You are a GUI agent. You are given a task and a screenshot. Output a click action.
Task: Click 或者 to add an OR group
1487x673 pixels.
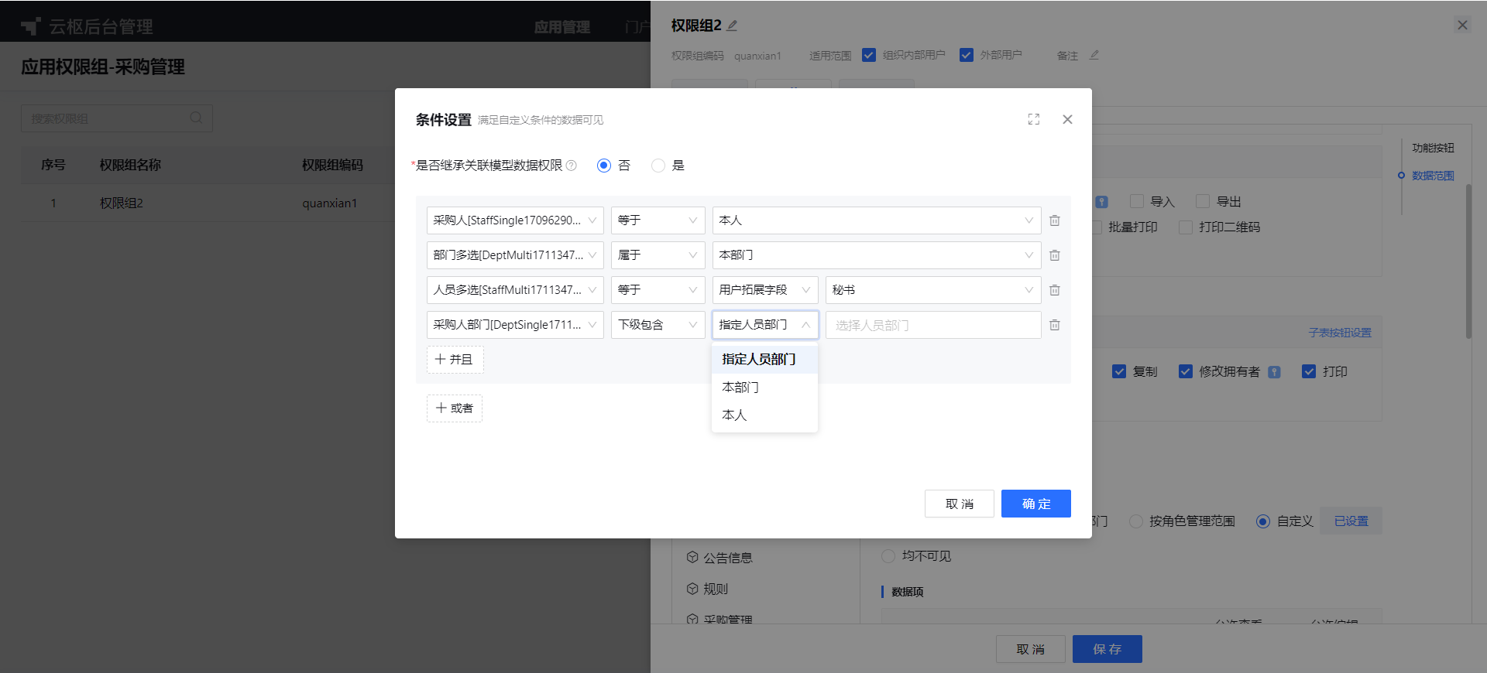click(455, 408)
